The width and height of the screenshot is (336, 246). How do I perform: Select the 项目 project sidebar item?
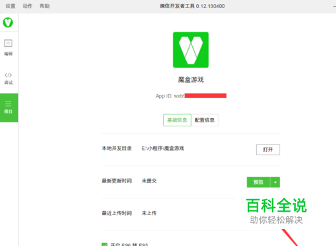point(9,108)
